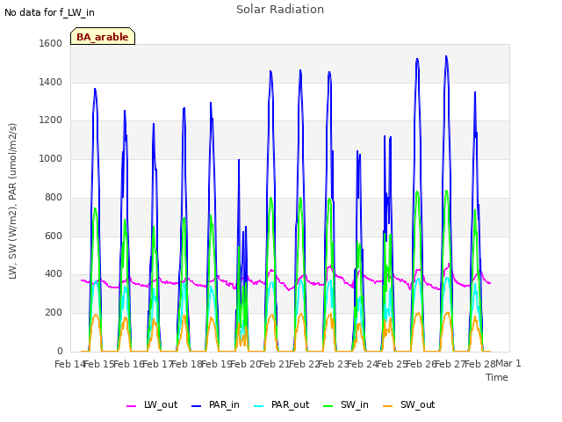Click the 0 y-axis tick label
562x422 pixels.
point(60,351)
